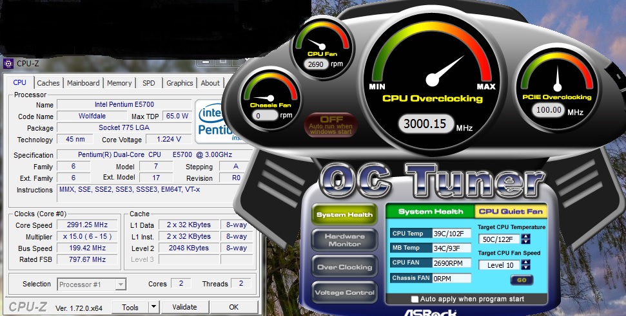Click the 3000.15 MHz CPU frequency readout
Viewport: 626px width, 316px height.
425,124
